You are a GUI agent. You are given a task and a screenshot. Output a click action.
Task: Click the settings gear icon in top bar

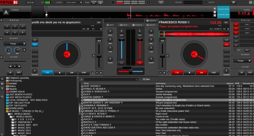point(234,2)
